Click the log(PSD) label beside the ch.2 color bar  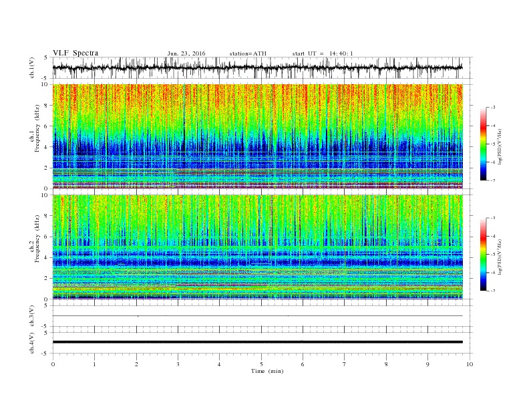click(500, 257)
